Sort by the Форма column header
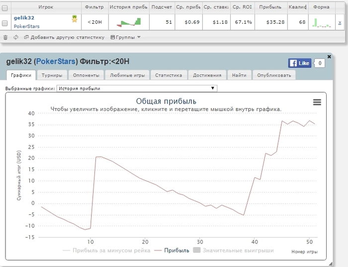This screenshot has height=267, width=348. [x=321, y=7]
